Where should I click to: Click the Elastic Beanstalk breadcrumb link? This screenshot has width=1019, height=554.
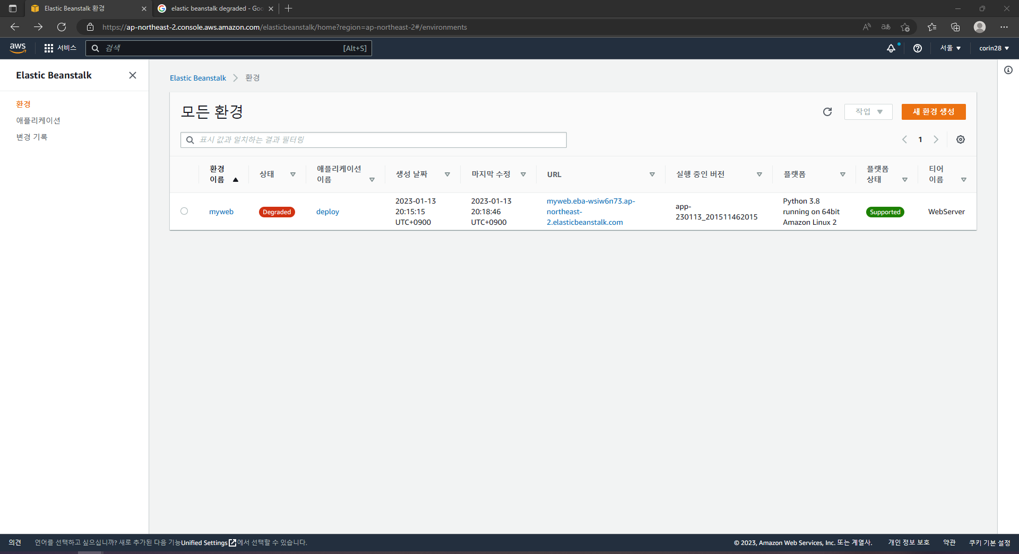coord(198,78)
